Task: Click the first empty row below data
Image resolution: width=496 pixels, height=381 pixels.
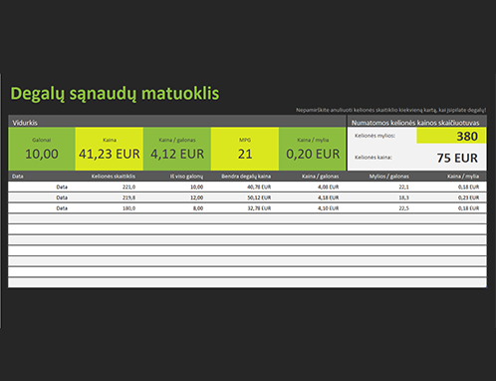Action: (247, 218)
